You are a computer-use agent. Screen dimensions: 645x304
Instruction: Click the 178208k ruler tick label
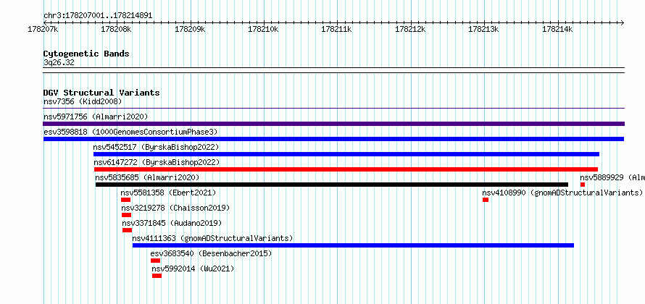click(117, 29)
